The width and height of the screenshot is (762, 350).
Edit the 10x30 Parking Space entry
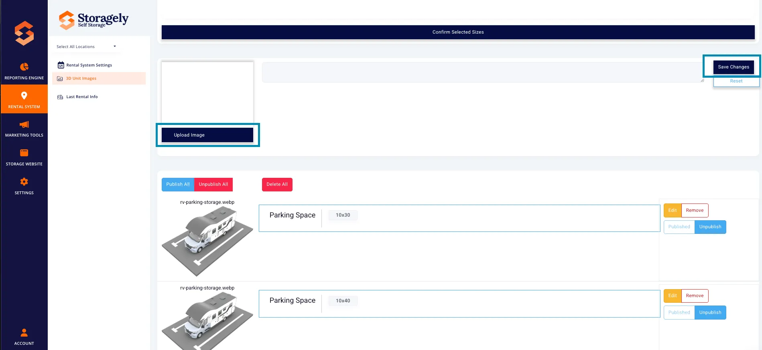(673, 210)
